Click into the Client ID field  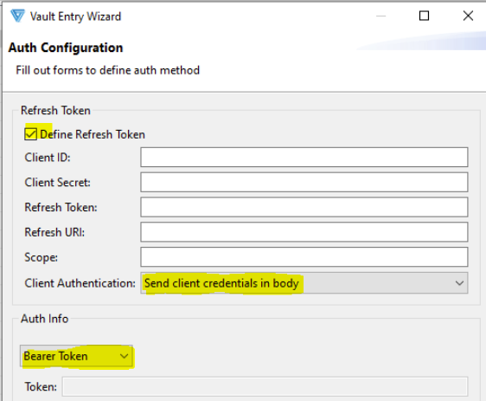pyautogui.click(x=304, y=157)
